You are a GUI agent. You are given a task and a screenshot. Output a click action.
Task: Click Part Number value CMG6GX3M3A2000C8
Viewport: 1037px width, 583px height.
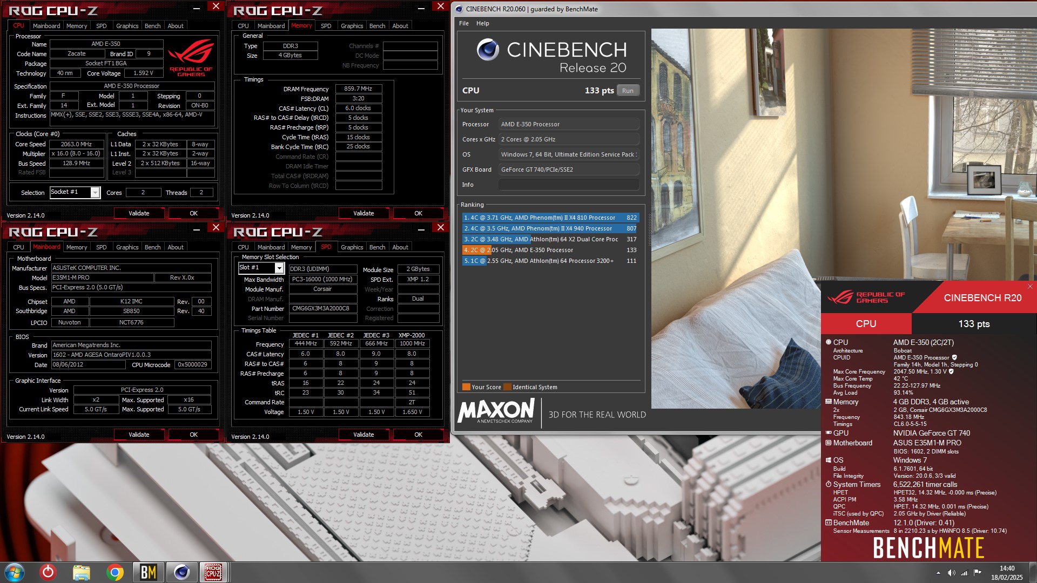point(323,309)
